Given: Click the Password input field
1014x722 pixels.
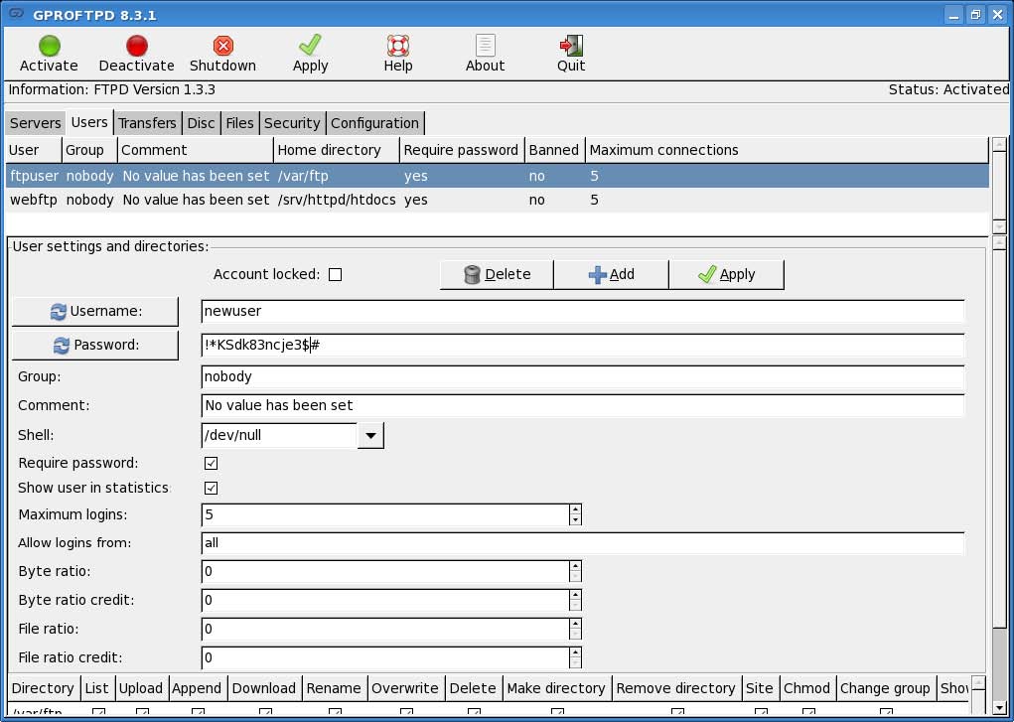Looking at the screenshot, I should (583, 345).
